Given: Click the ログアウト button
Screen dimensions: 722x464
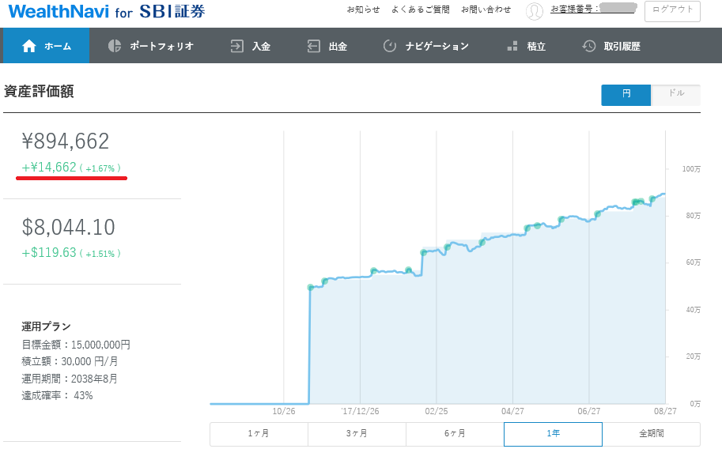Looking at the screenshot, I should (x=672, y=11).
